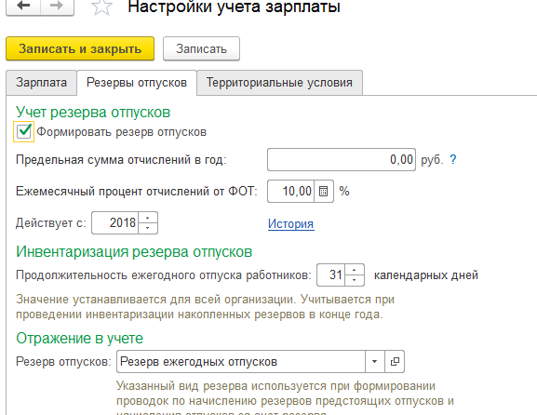Click the Предельная сумма отчислений input field
537x415 pixels.
pyautogui.click(x=342, y=159)
